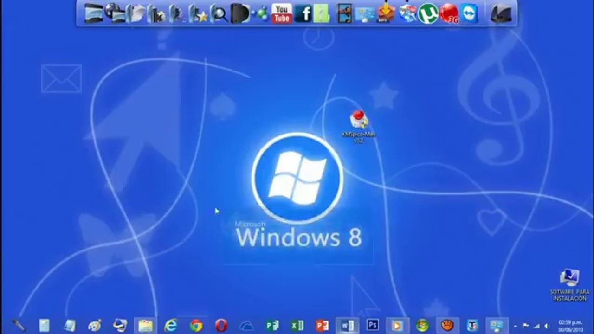This screenshot has width=594, height=334.
Task: Open the first monitor-stack icon in the dock
Action: pos(94,13)
